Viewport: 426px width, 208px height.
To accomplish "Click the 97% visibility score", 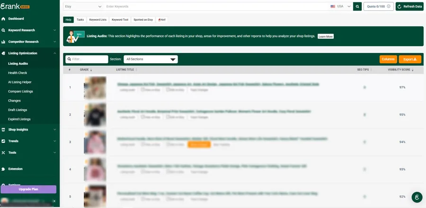I will click(402, 87).
